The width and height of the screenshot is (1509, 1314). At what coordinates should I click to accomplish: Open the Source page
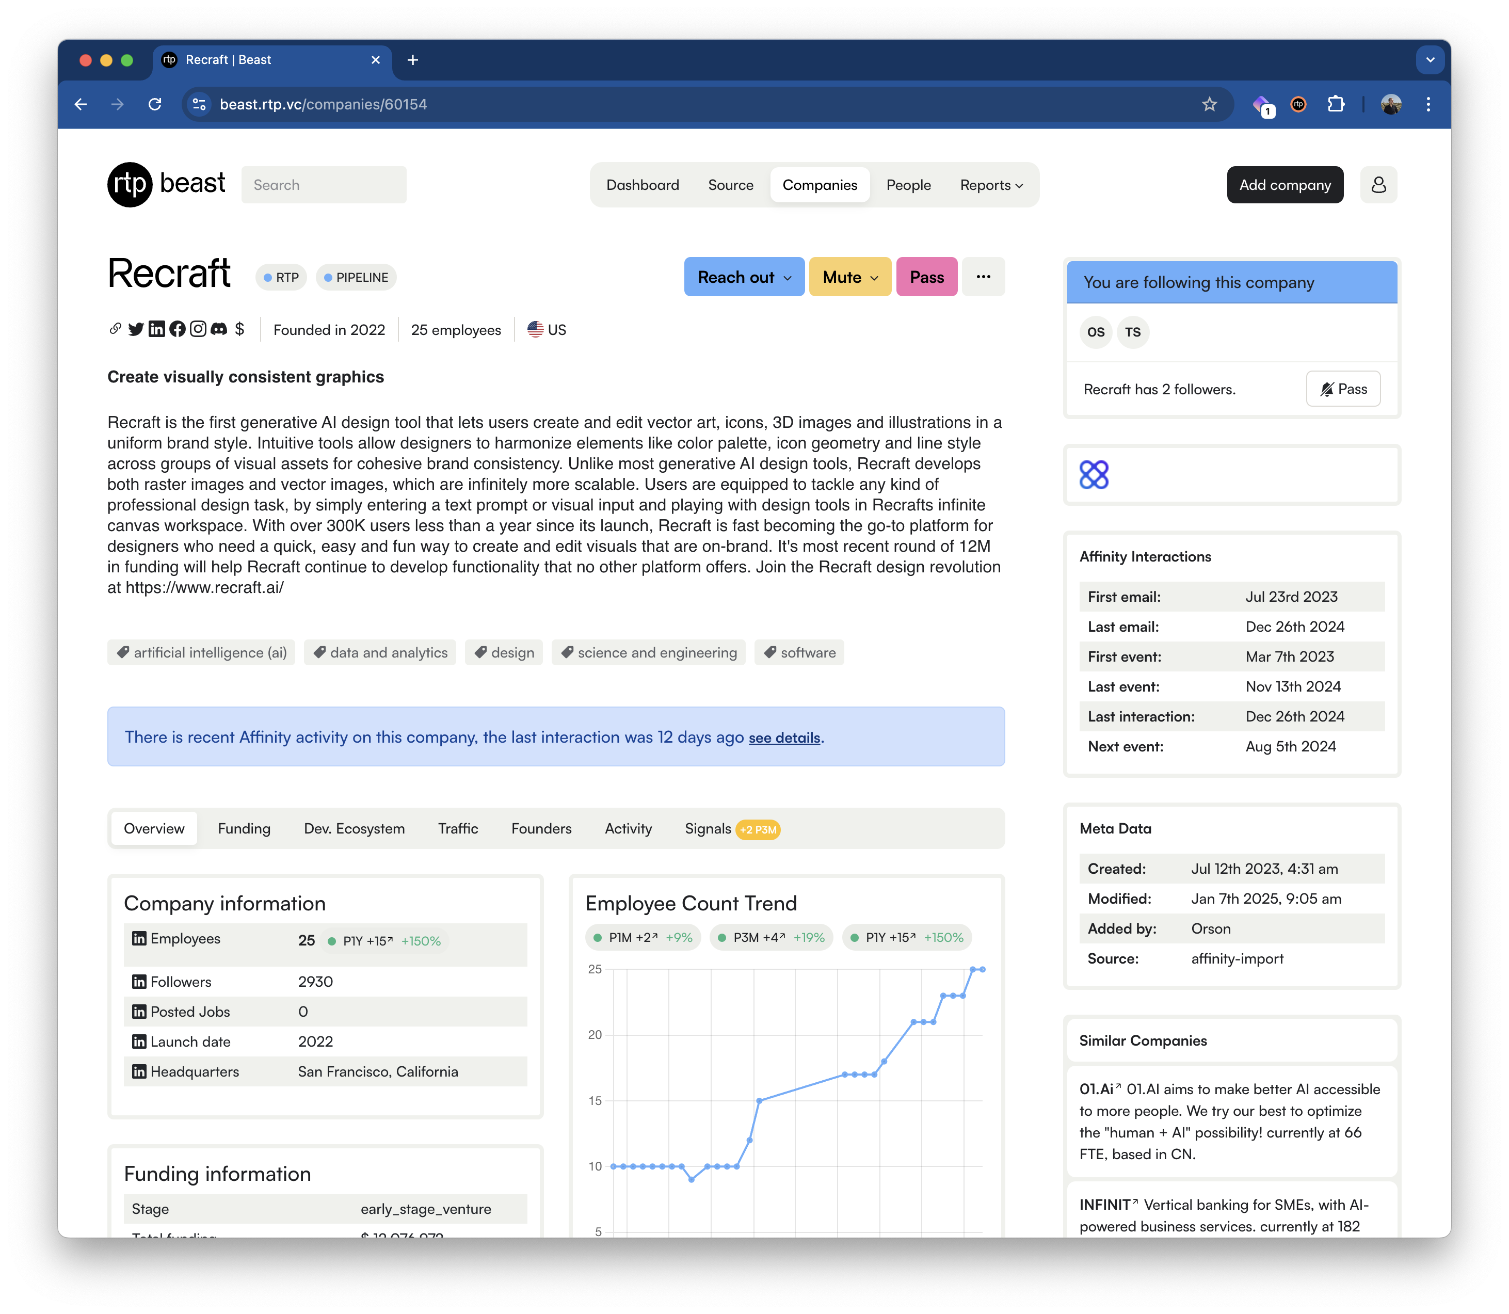tap(730, 185)
